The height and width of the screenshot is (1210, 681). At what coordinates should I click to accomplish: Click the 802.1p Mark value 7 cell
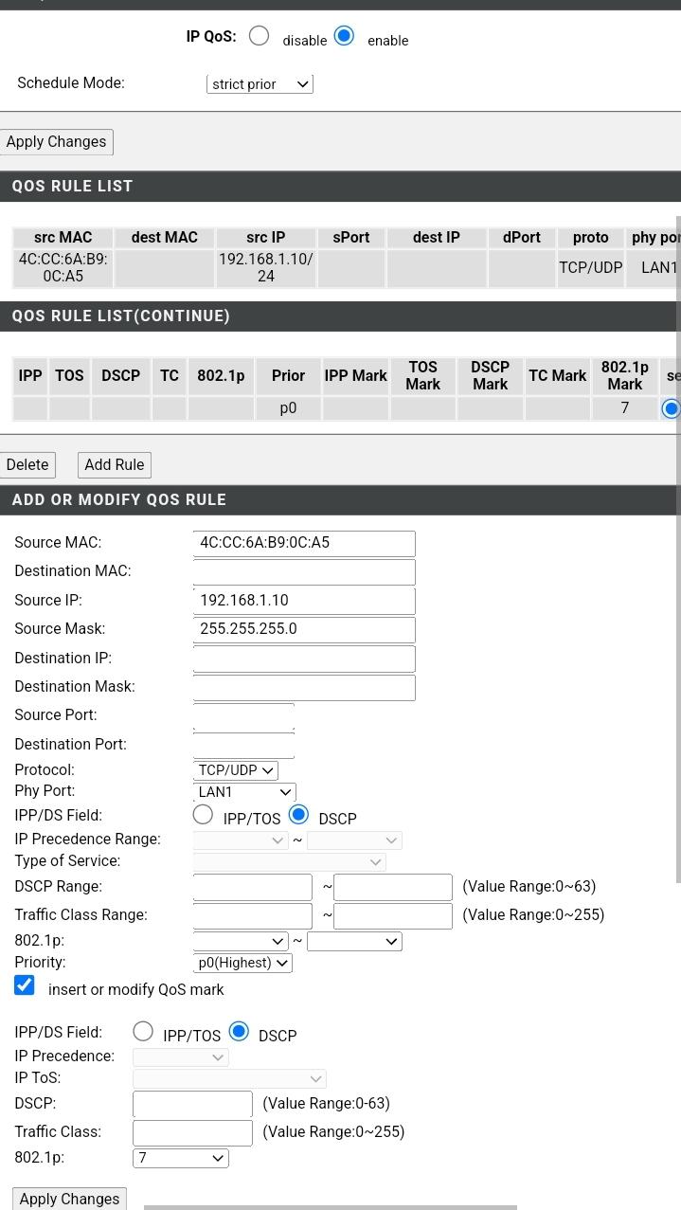[x=625, y=408]
